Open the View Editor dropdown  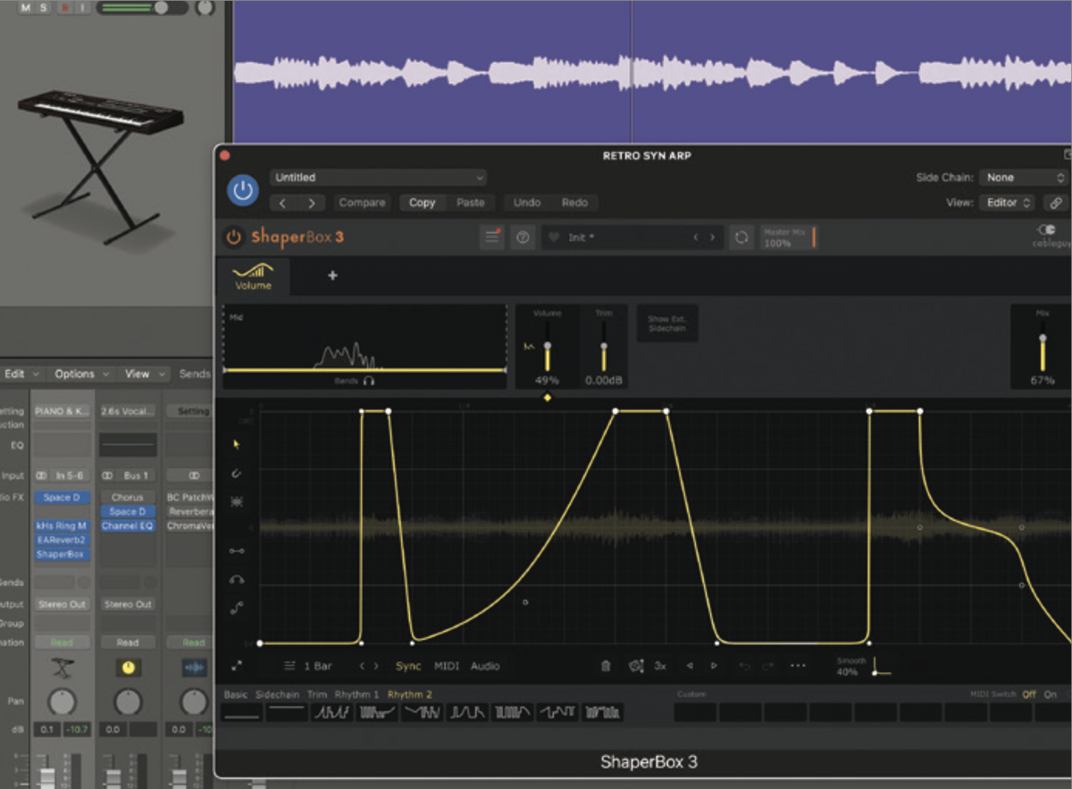click(1006, 203)
